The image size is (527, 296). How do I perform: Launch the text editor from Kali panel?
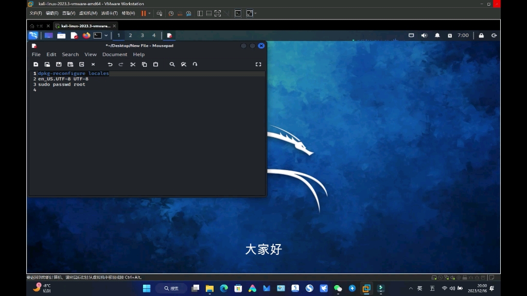point(74,35)
